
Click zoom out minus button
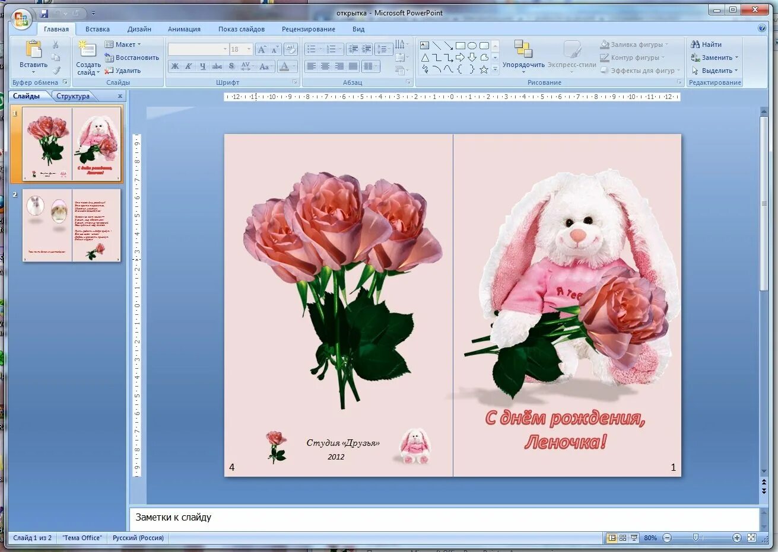point(667,538)
